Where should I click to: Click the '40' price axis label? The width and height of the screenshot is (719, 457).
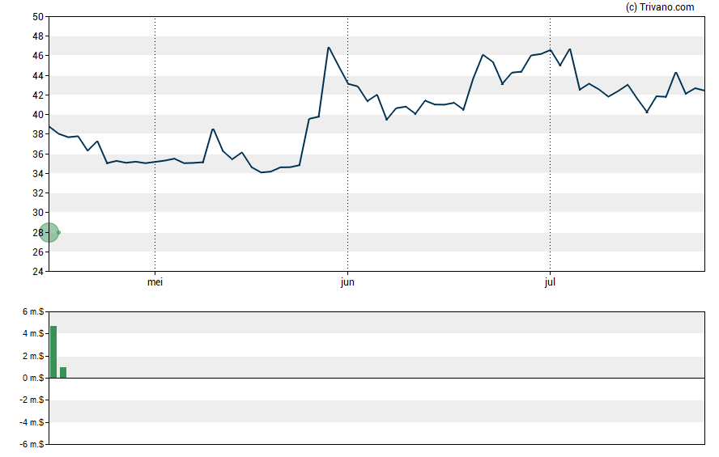(37, 115)
